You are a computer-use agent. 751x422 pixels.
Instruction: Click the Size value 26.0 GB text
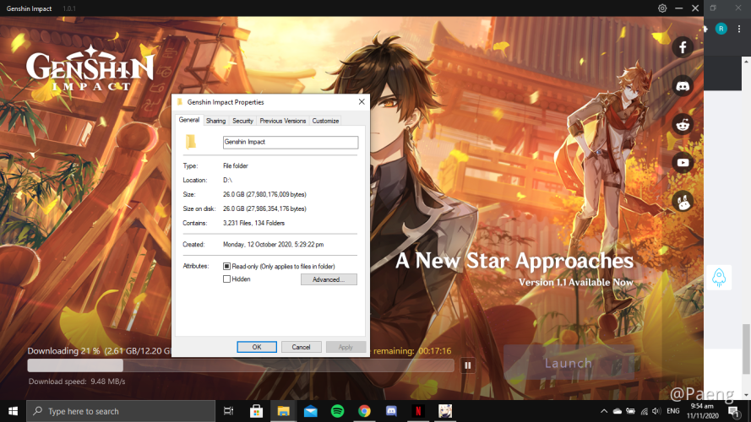click(x=264, y=195)
